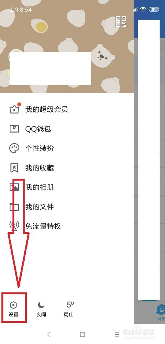Tap the QQ wallet icon
The width and height of the screenshot is (165, 344).
coord(14,129)
